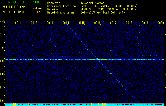Select the meteor count value 17
The height and width of the screenshot is (106, 166).
38,12
